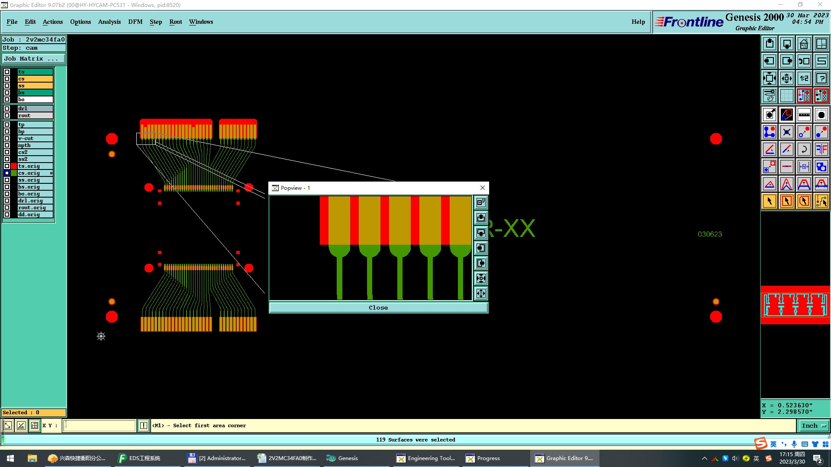Click the Home view icon

tap(804, 44)
